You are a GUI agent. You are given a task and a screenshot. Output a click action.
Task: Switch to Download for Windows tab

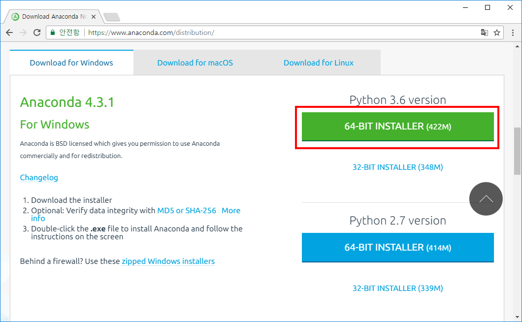71,63
